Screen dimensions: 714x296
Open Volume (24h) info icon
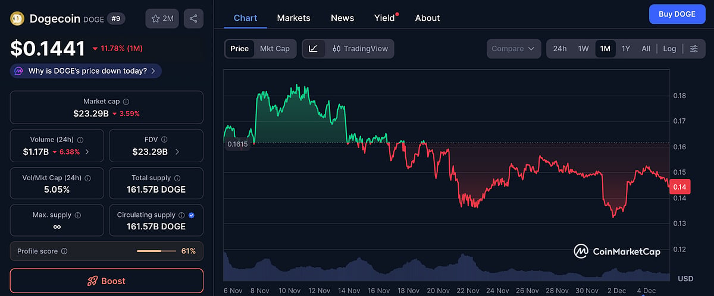point(80,140)
